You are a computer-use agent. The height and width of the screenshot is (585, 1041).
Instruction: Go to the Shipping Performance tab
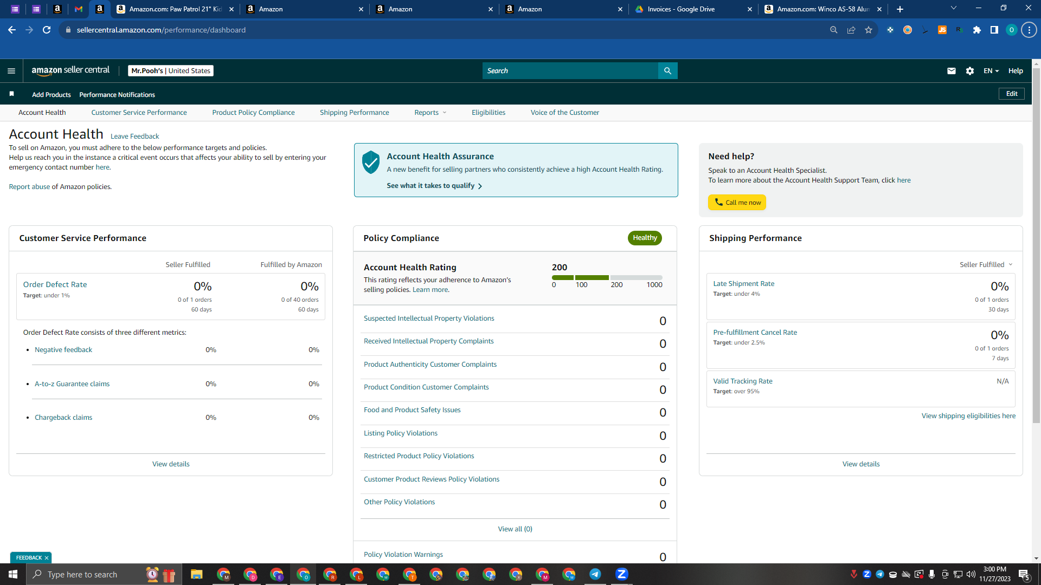(355, 113)
